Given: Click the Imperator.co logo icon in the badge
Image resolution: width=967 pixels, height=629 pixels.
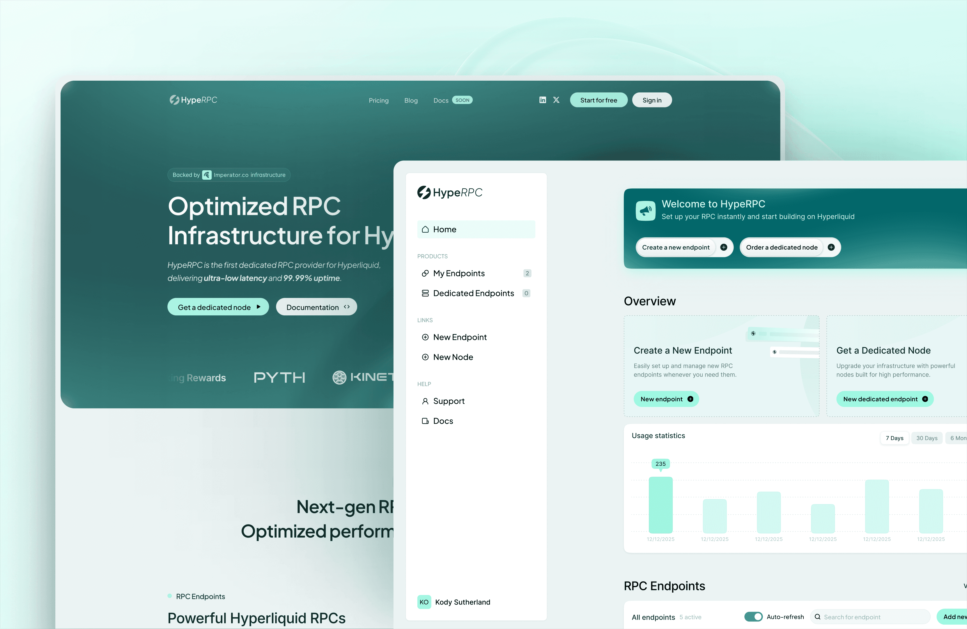Looking at the screenshot, I should pos(207,175).
